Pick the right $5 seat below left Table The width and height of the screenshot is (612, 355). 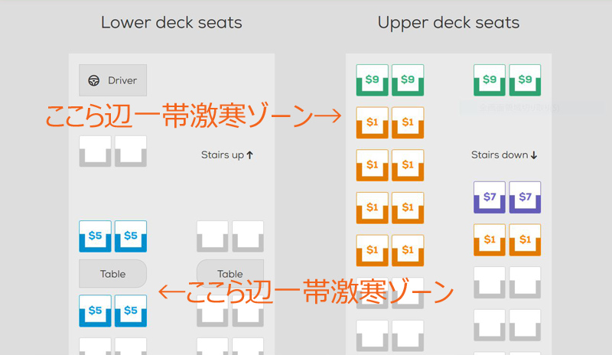point(131,311)
